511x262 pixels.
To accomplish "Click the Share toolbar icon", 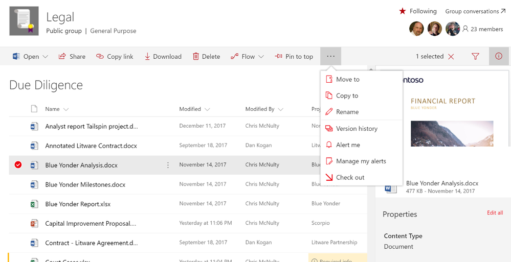I will point(62,56).
